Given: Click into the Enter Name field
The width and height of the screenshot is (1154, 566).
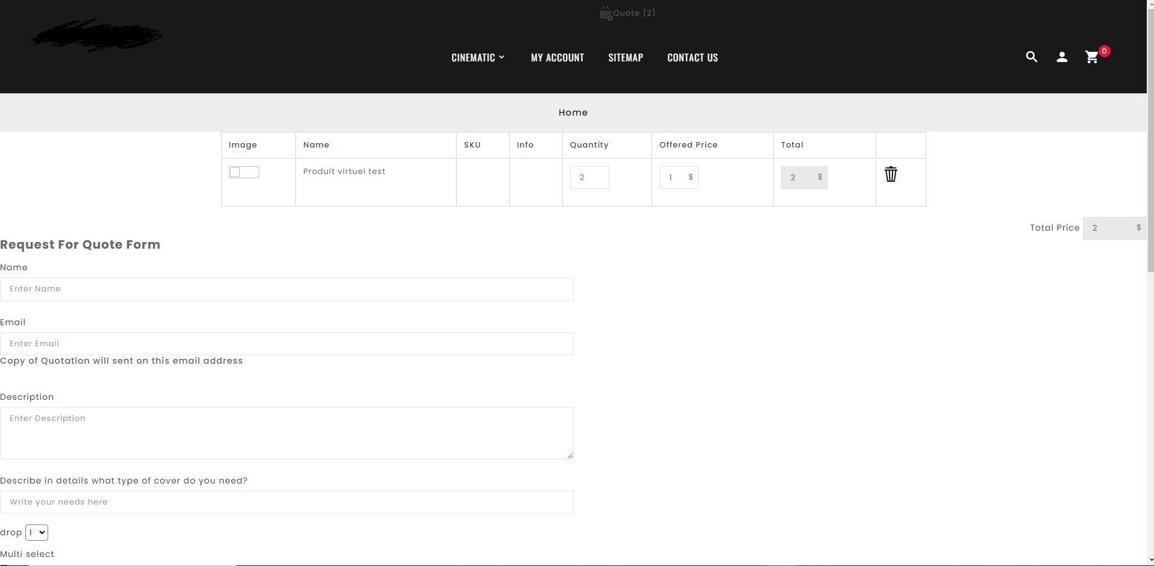Looking at the screenshot, I should click(x=287, y=289).
